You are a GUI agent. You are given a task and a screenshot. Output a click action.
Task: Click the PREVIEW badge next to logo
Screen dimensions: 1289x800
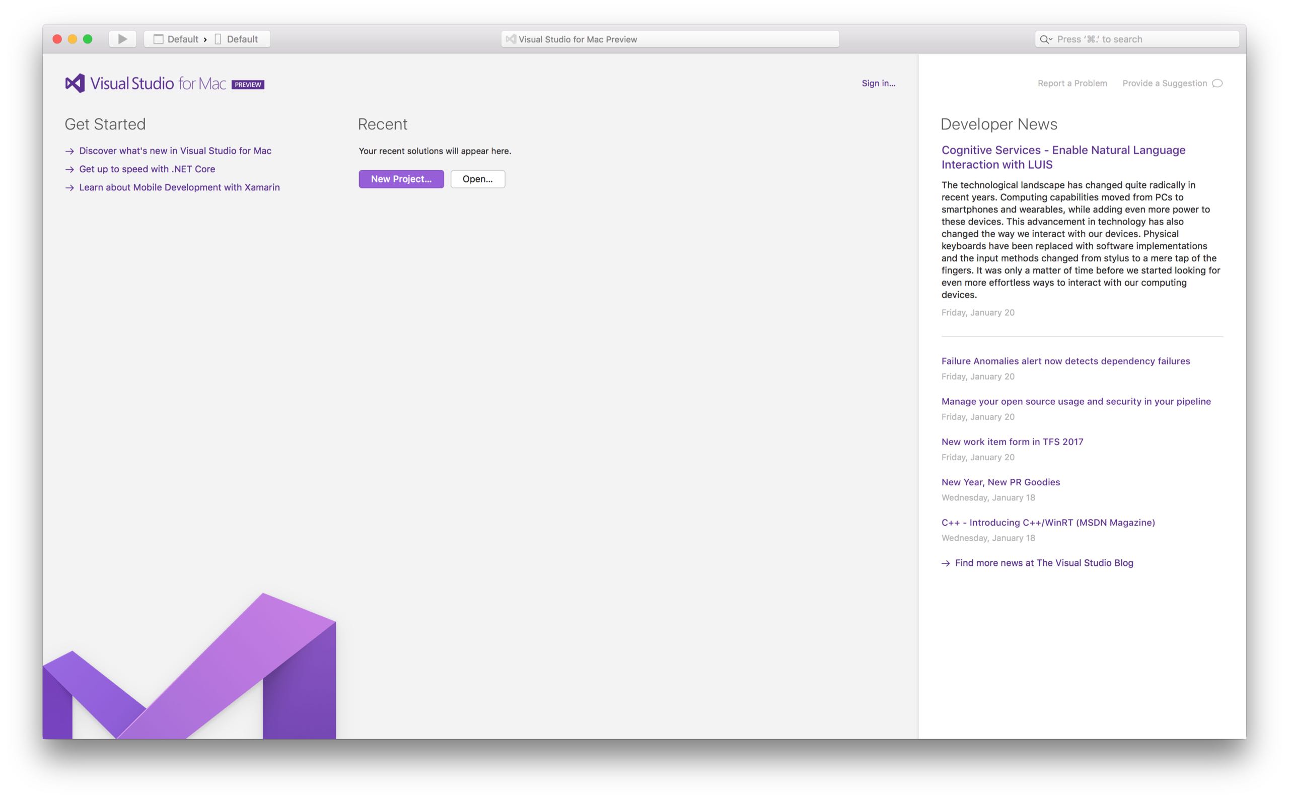coord(248,85)
